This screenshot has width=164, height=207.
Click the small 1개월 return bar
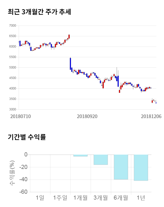[80, 155]
